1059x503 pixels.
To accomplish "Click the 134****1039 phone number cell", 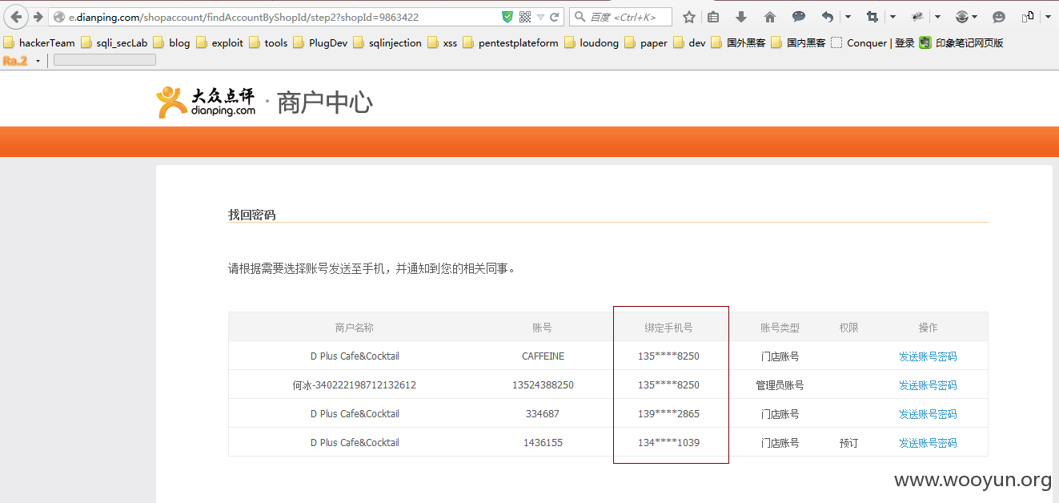I will point(668,443).
